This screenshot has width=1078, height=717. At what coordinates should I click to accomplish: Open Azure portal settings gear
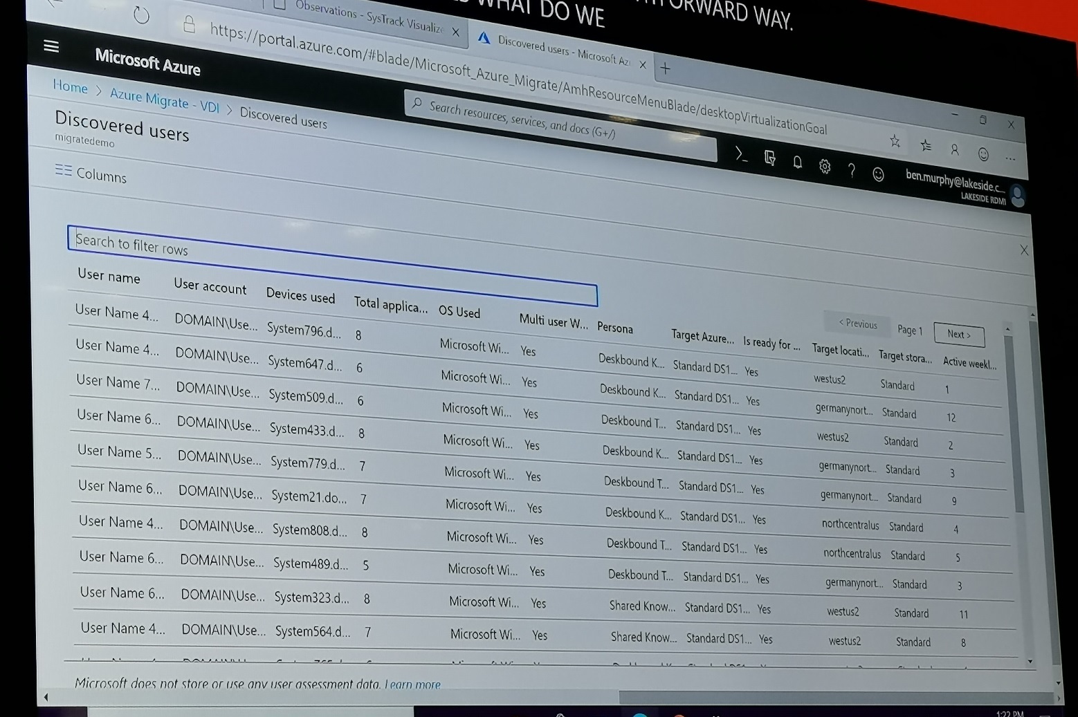[824, 166]
